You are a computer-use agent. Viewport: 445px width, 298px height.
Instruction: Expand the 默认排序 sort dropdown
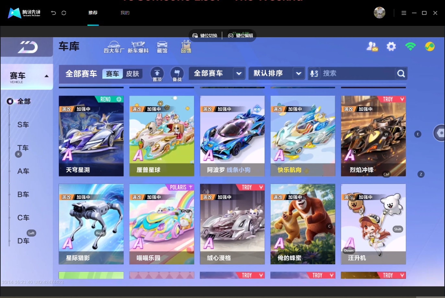pyautogui.click(x=277, y=74)
